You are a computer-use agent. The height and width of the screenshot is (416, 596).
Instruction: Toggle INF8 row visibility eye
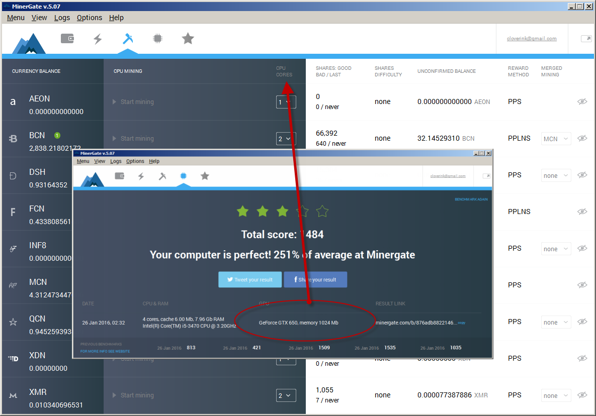[582, 248]
